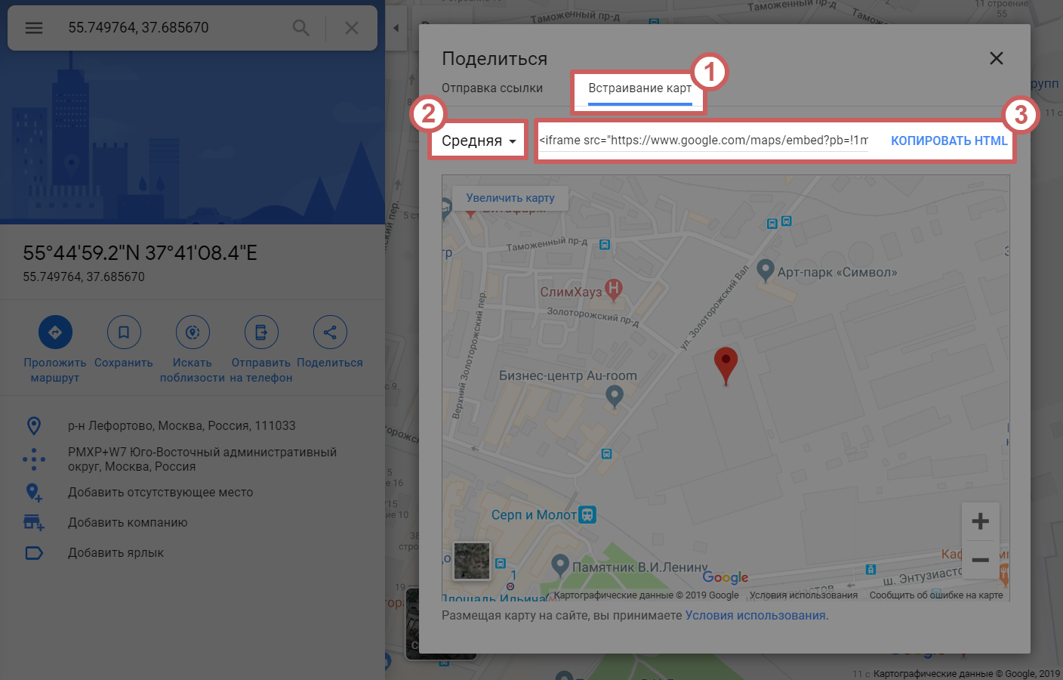Image resolution: width=1063 pixels, height=680 pixels.
Task: Select the Встраивание карт tab
Action: (639, 88)
